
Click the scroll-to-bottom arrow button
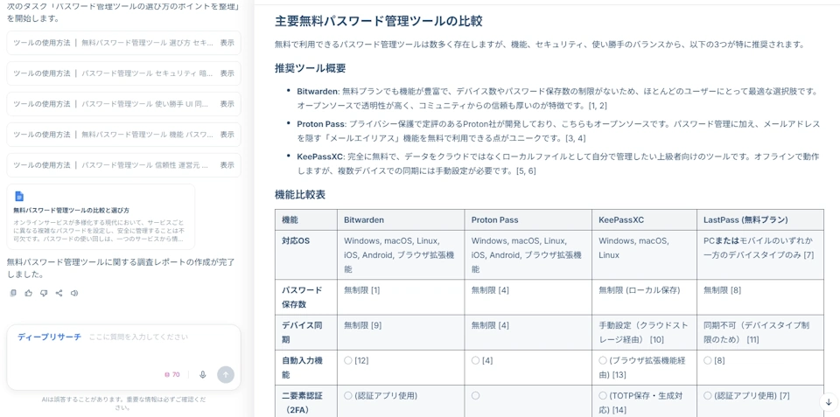[828, 402]
